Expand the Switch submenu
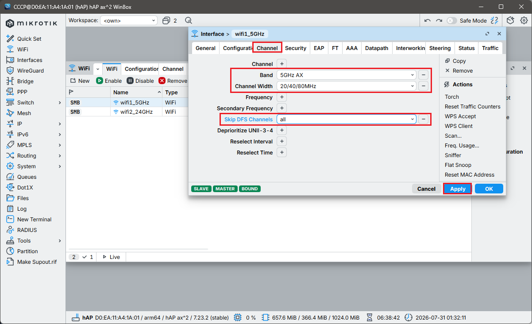Screen dimensions: 532x324 pyautogui.click(x=60, y=102)
